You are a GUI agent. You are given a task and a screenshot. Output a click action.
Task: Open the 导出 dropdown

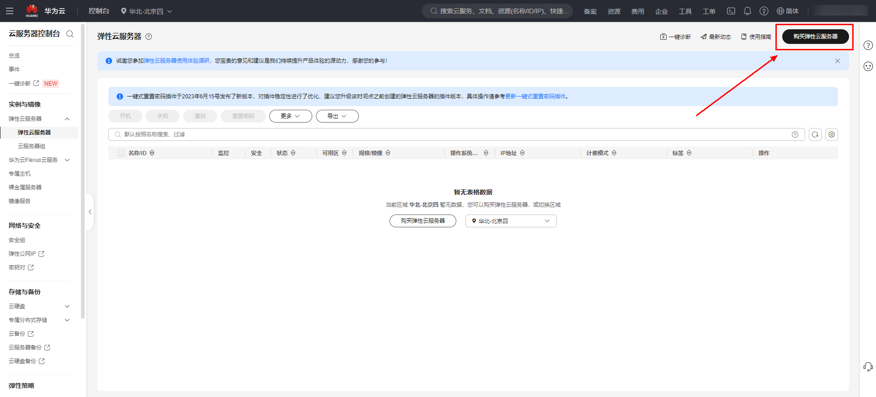tap(337, 116)
